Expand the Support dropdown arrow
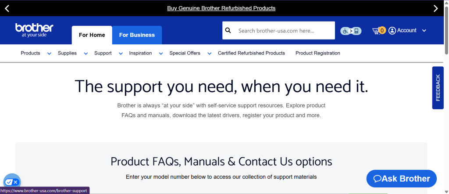 coord(121,54)
